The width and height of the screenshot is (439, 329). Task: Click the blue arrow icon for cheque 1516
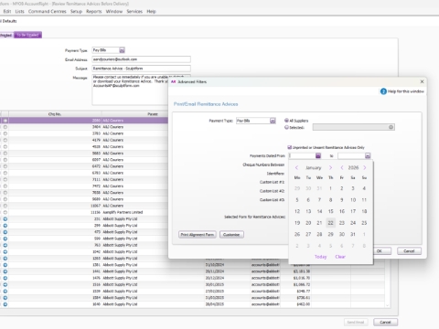[x=5, y=285]
